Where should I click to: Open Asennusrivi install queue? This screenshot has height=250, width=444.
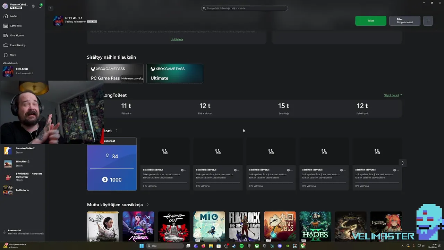23,232
